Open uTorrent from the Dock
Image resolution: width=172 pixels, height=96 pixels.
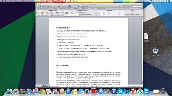point(140,91)
